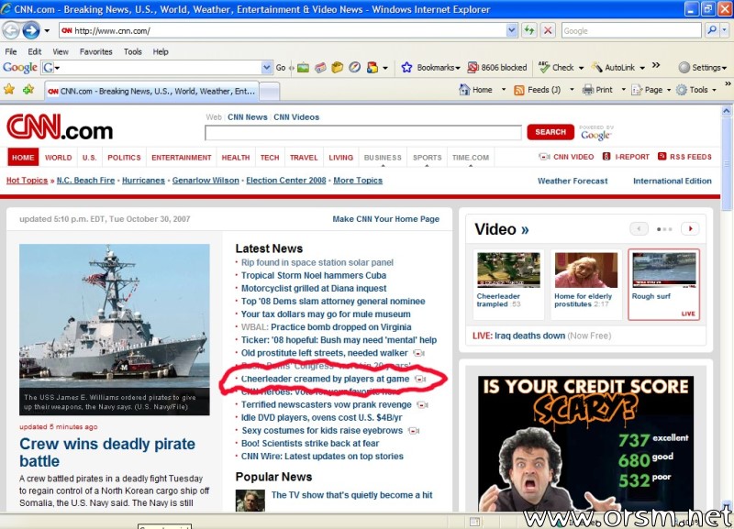Expand the Home button dropdown arrow

point(504,89)
